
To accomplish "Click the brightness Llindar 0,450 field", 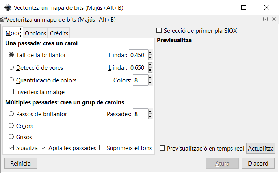I will click(x=138, y=55).
